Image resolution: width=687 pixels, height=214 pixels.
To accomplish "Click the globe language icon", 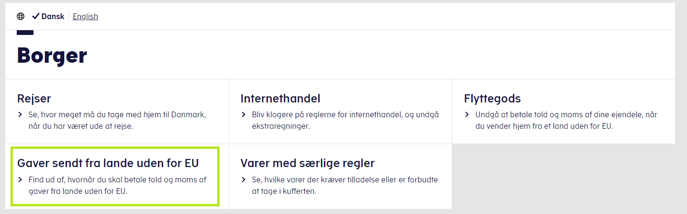I will pyautogui.click(x=21, y=16).
